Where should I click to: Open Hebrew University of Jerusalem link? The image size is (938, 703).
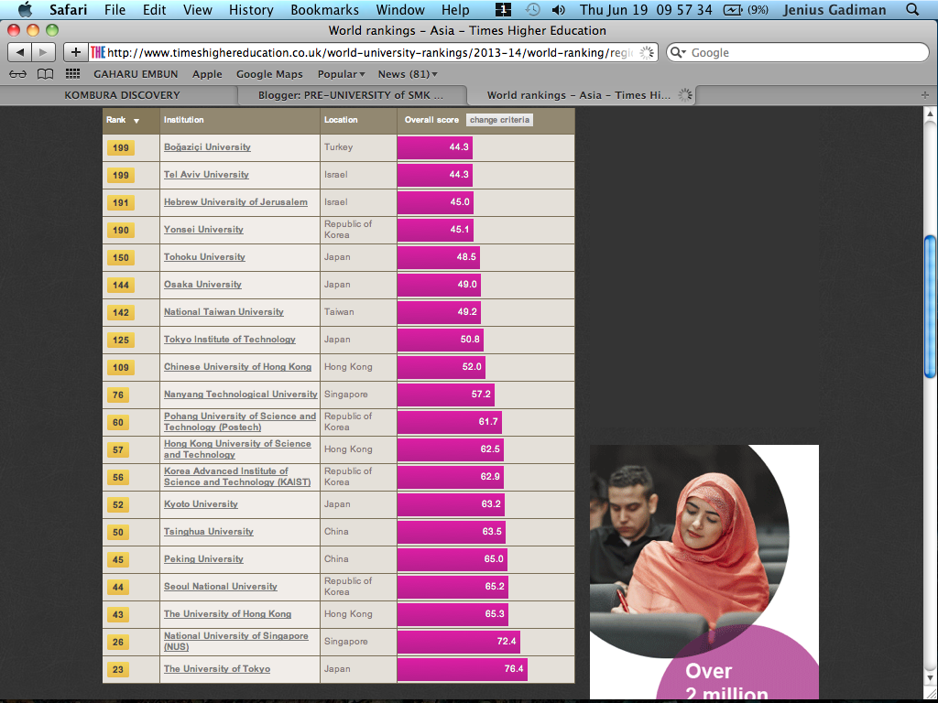click(x=235, y=202)
